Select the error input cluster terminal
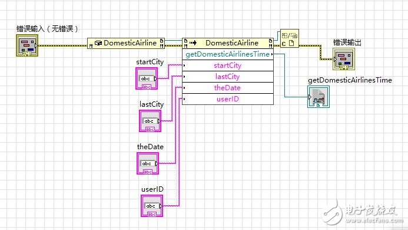Screen dimensions: 408x230 click(27, 45)
